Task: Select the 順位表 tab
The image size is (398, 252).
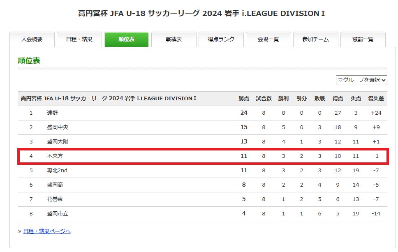Action: pyautogui.click(x=127, y=39)
